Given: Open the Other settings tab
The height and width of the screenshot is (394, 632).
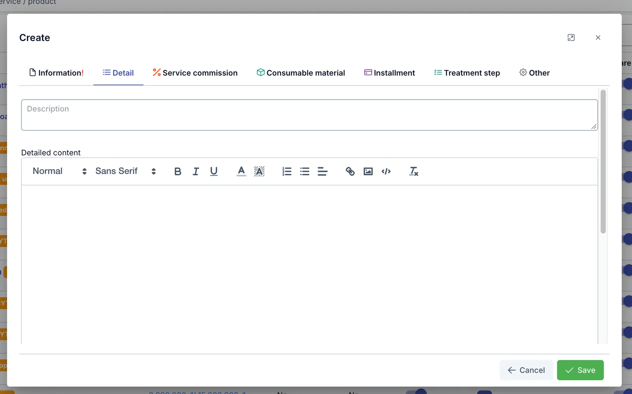Looking at the screenshot, I should click(534, 73).
